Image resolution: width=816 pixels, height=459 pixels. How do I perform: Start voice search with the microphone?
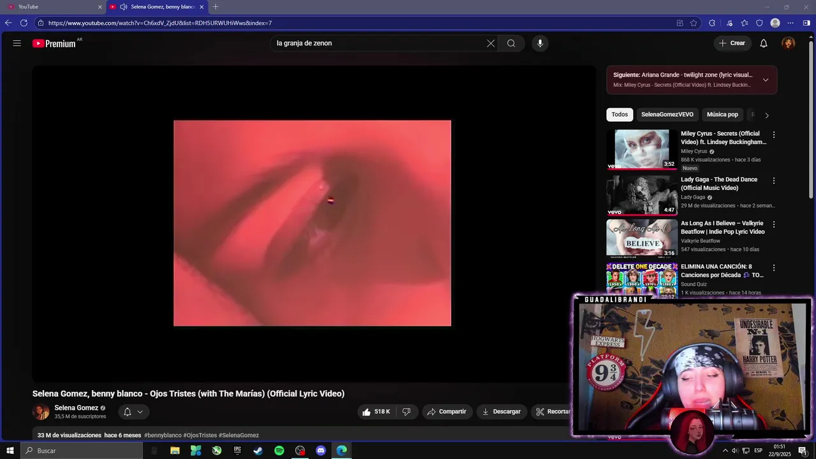pyautogui.click(x=540, y=43)
